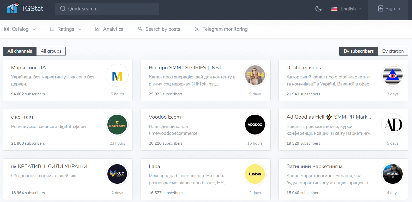Viewport: 412px width, 202px height.
Task: Open Search by posts
Action: (x=159, y=29)
